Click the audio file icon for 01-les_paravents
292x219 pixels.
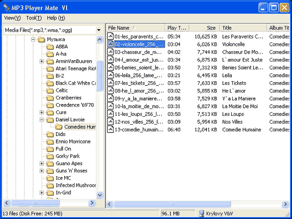(110, 36)
